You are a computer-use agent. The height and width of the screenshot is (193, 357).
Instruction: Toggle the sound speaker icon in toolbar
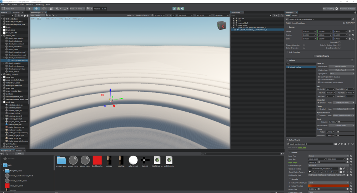coord(183,8)
